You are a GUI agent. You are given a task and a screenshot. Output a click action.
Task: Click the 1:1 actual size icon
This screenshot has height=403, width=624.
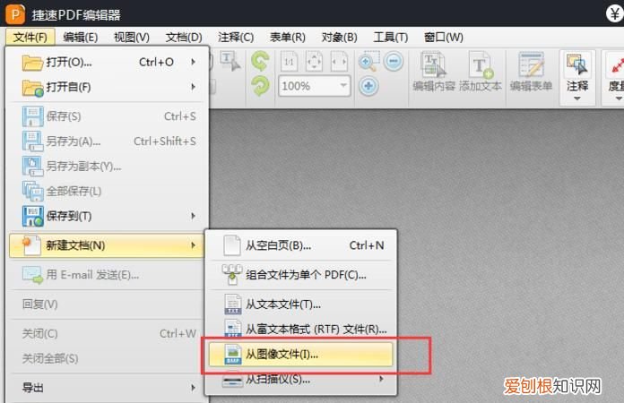point(290,62)
